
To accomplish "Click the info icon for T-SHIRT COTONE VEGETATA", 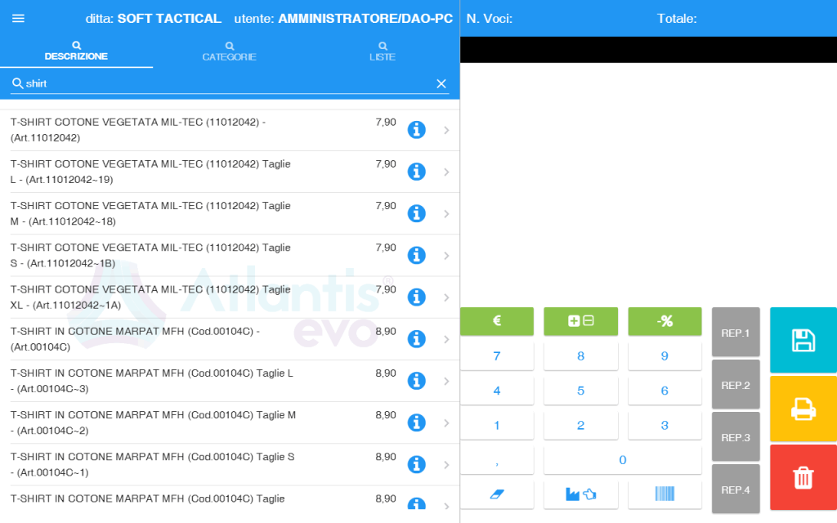I will tap(416, 130).
